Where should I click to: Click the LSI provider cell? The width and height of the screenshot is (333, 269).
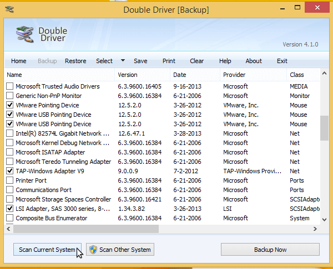(x=228, y=209)
